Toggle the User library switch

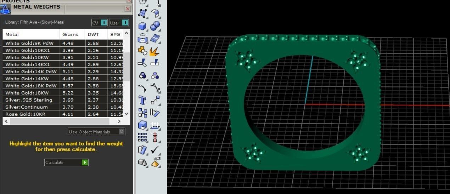[x=119, y=23]
